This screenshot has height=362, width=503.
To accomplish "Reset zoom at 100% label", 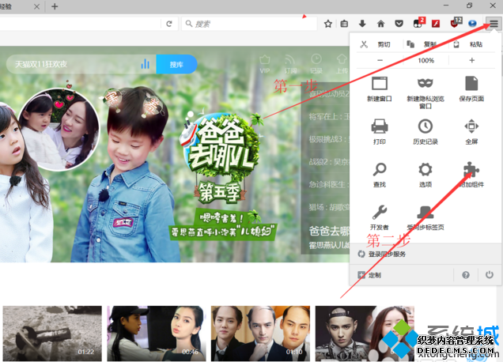I will click(x=425, y=60).
